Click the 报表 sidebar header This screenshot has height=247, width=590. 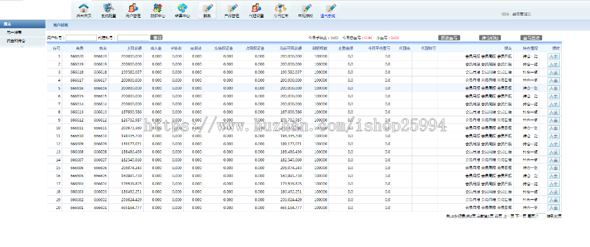[x=22, y=24]
